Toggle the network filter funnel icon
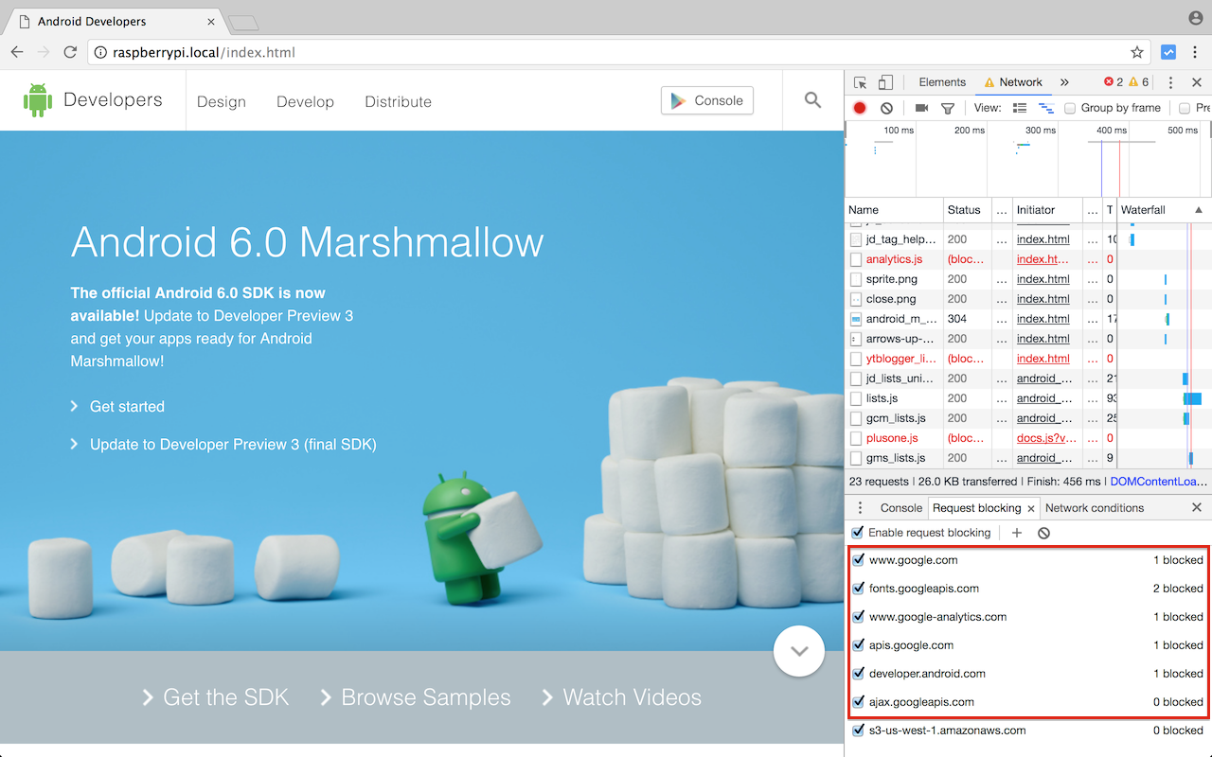This screenshot has height=757, width=1212. [x=947, y=108]
